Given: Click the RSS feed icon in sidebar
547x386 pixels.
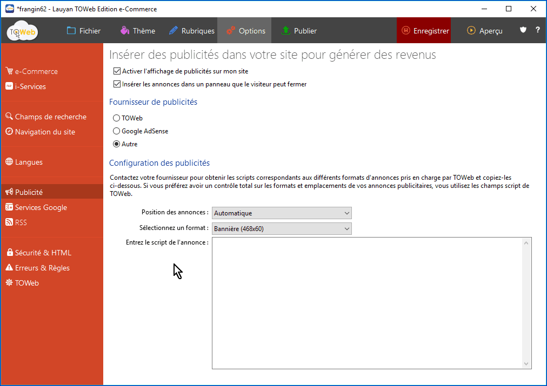Looking at the screenshot, I should click(9, 222).
